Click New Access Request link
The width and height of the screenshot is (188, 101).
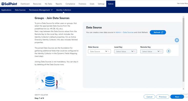[x=182, y=4]
